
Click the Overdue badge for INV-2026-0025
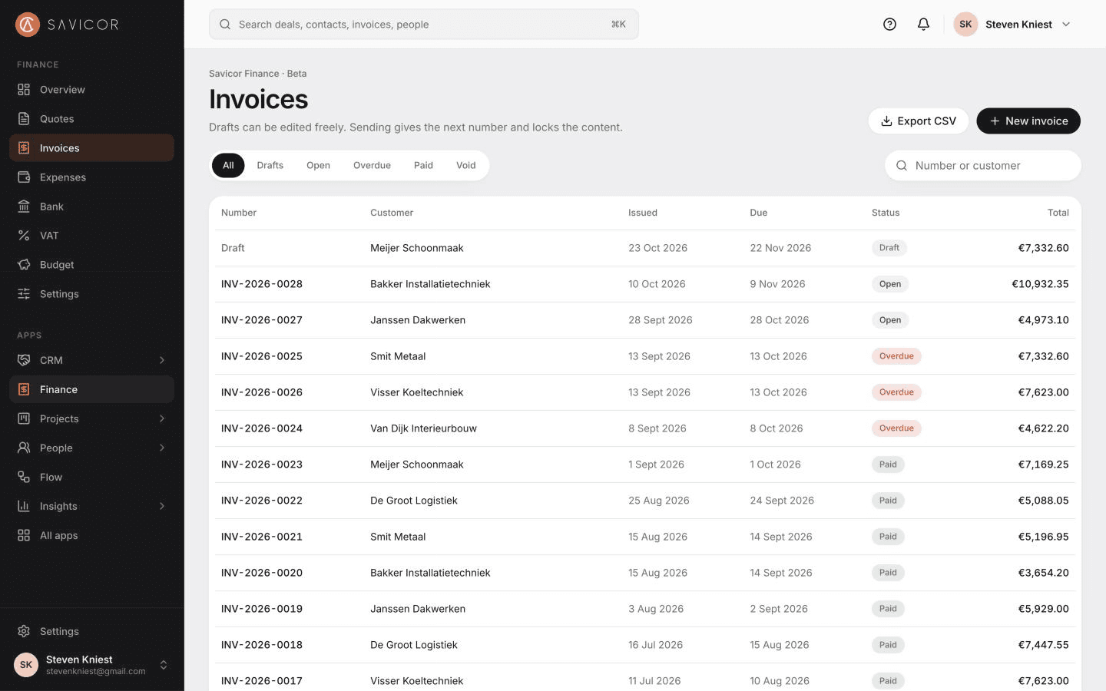coord(896,356)
